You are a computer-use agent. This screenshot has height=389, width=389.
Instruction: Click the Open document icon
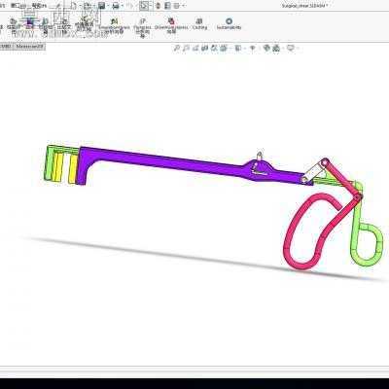pos(88,6)
